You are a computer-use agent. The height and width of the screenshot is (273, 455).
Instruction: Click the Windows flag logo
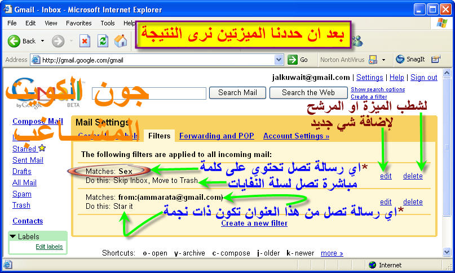pos(441,23)
